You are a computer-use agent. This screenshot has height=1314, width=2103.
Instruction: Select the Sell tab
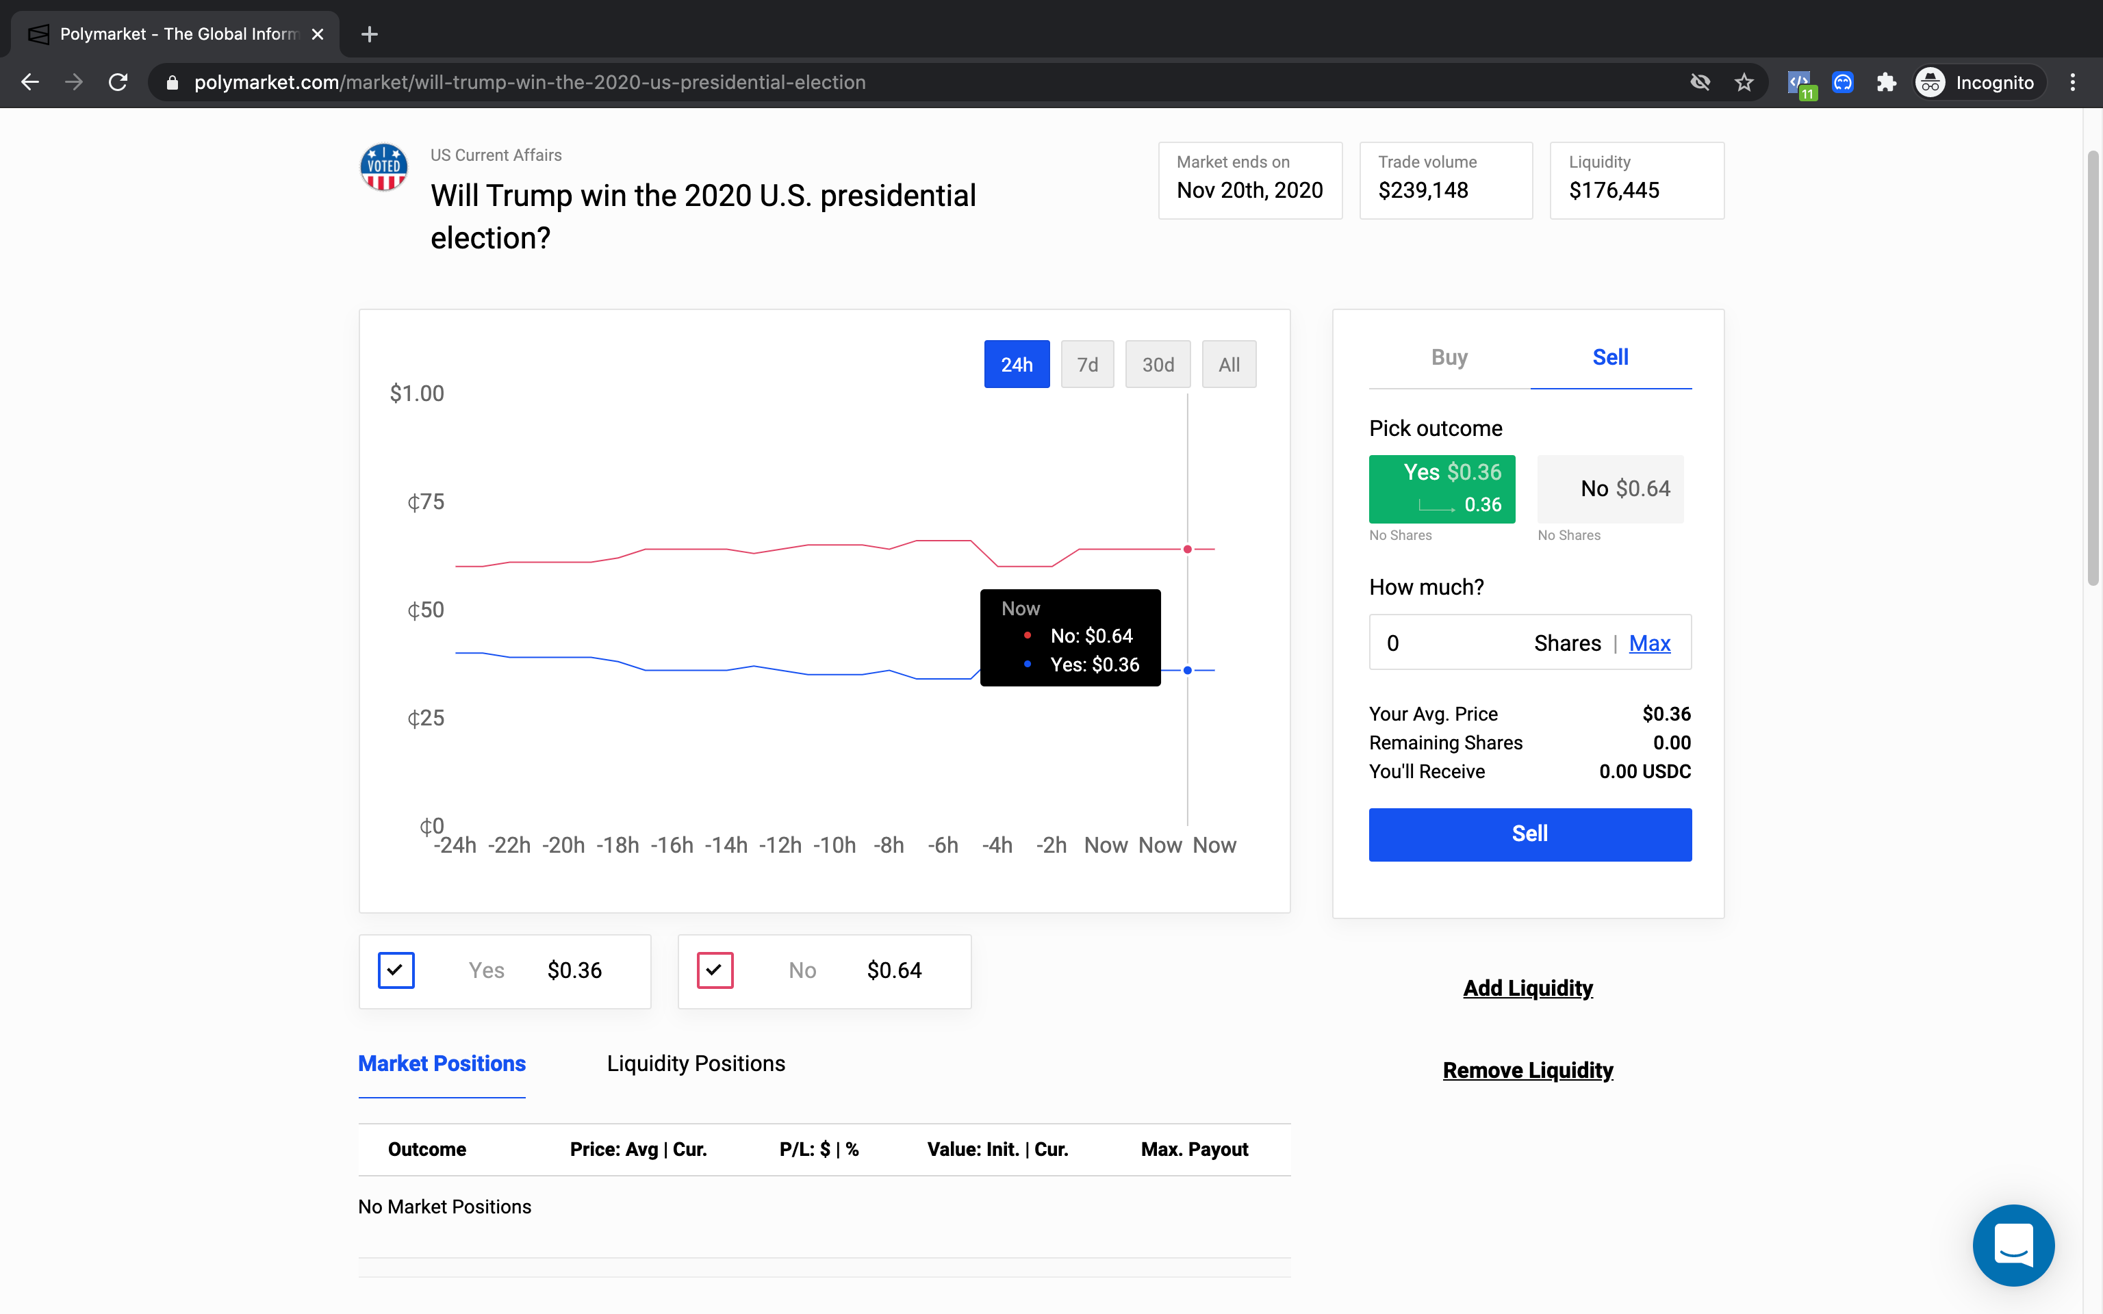pyautogui.click(x=1610, y=357)
